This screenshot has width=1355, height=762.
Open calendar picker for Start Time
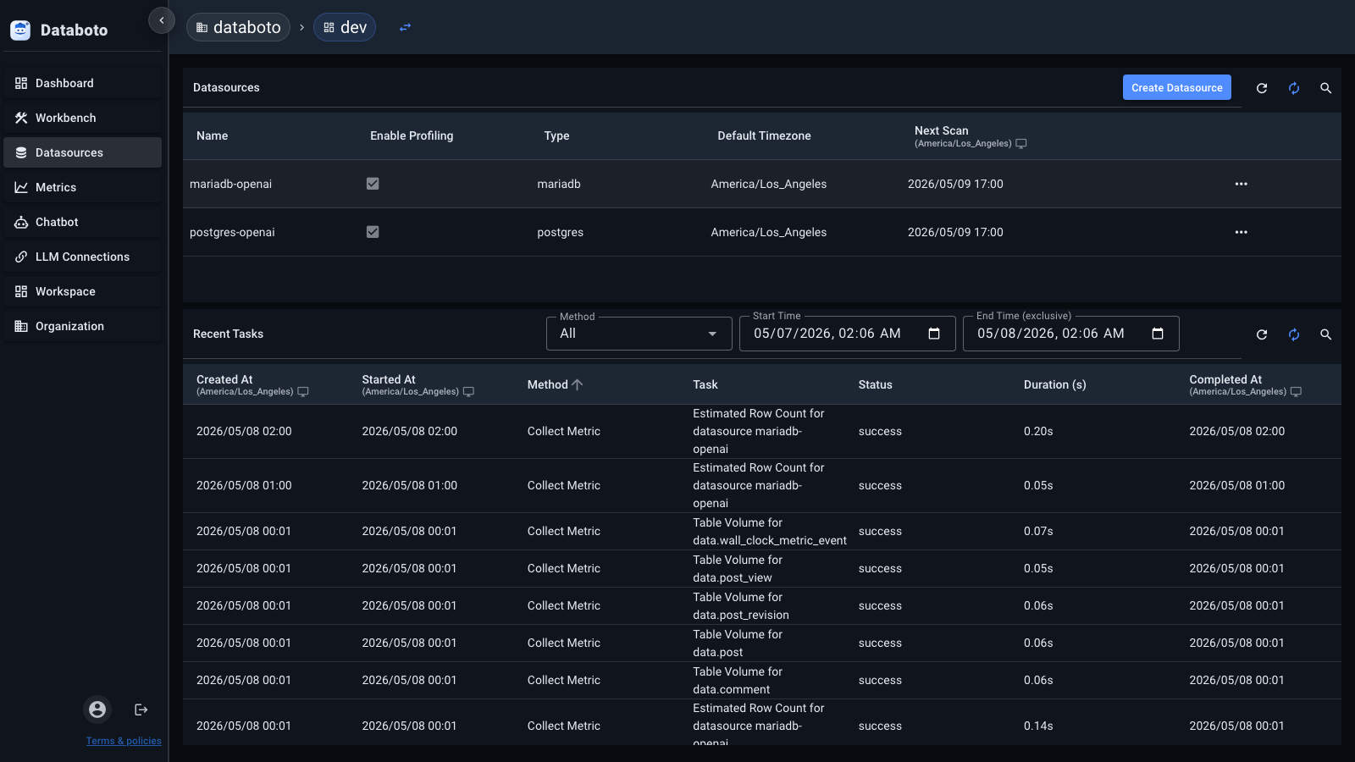click(x=934, y=334)
